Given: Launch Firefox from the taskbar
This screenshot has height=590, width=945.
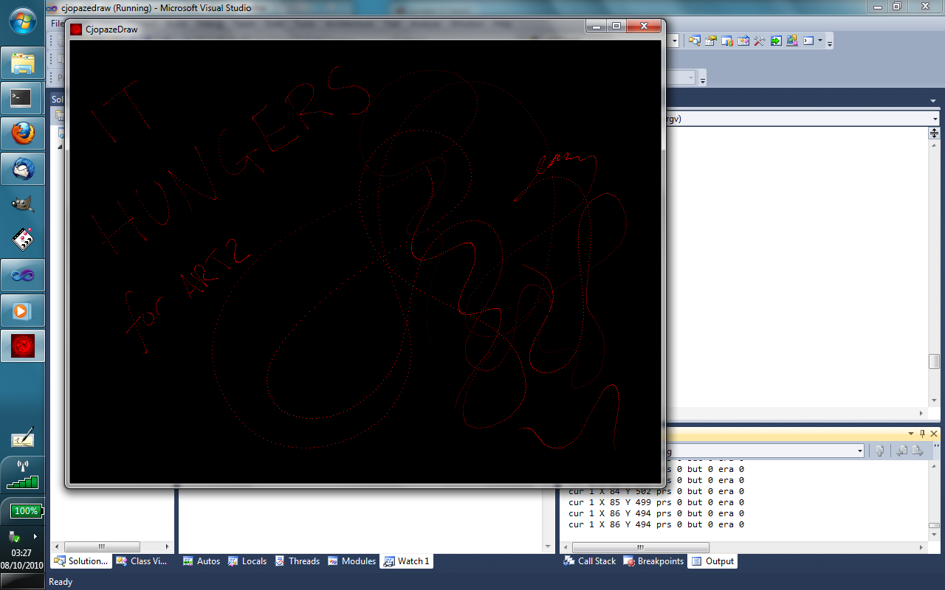Looking at the screenshot, I should pos(23,133).
